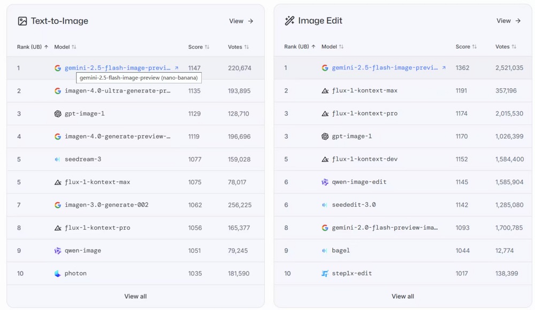Click View all under Text-to-Image table
This screenshot has height=310, width=535.
point(135,297)
